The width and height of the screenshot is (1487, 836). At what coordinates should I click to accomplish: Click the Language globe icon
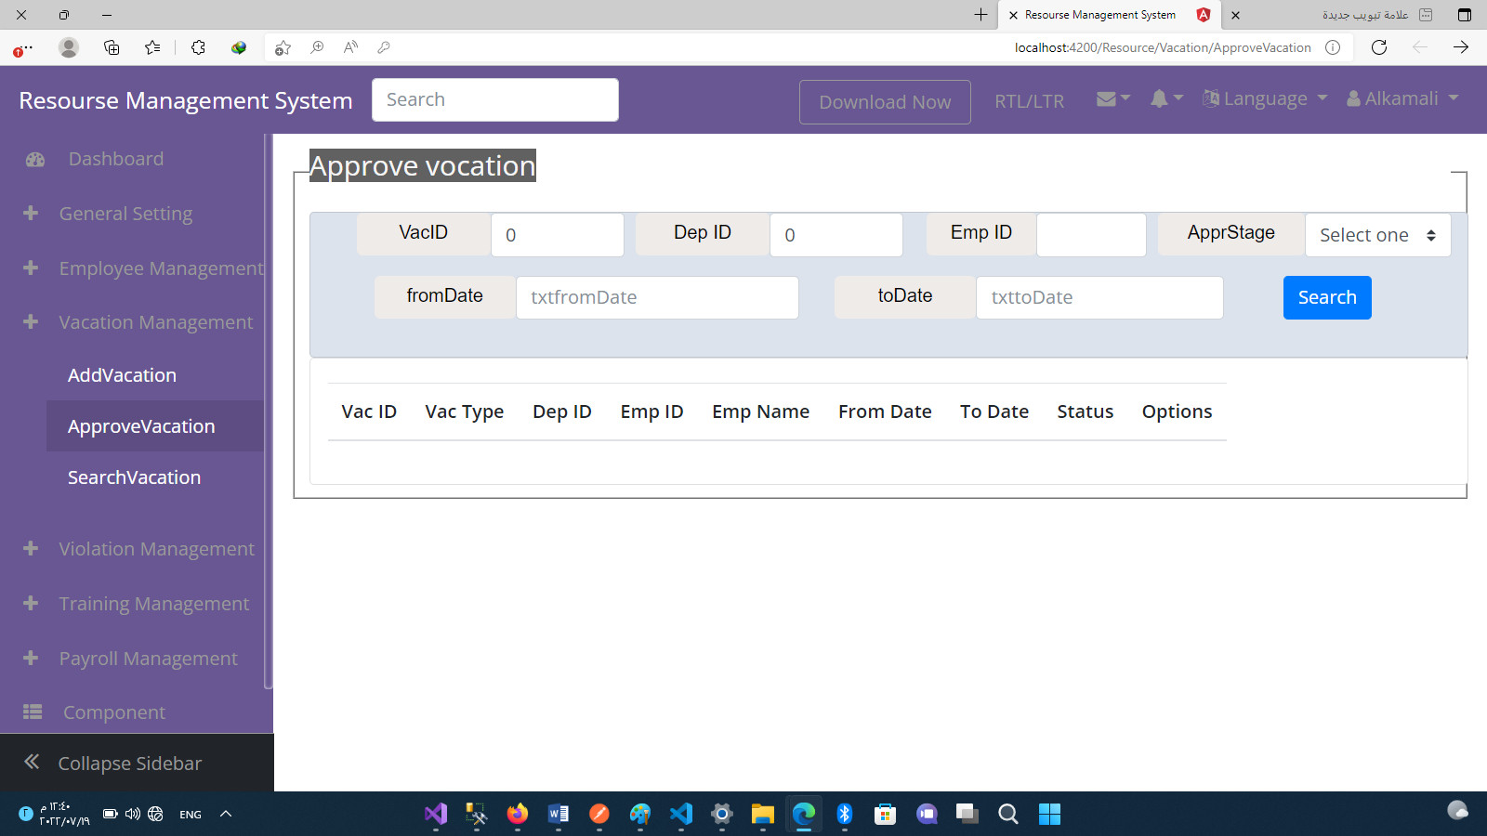pos(1210,98)
